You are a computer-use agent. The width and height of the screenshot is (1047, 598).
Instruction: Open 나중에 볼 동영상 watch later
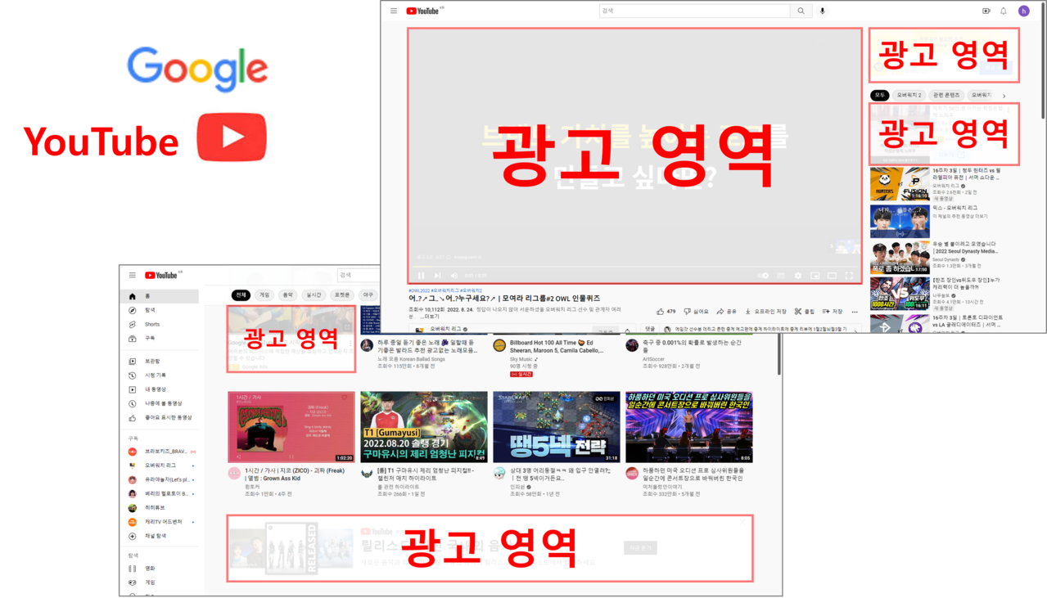click(x=160, y=403)
